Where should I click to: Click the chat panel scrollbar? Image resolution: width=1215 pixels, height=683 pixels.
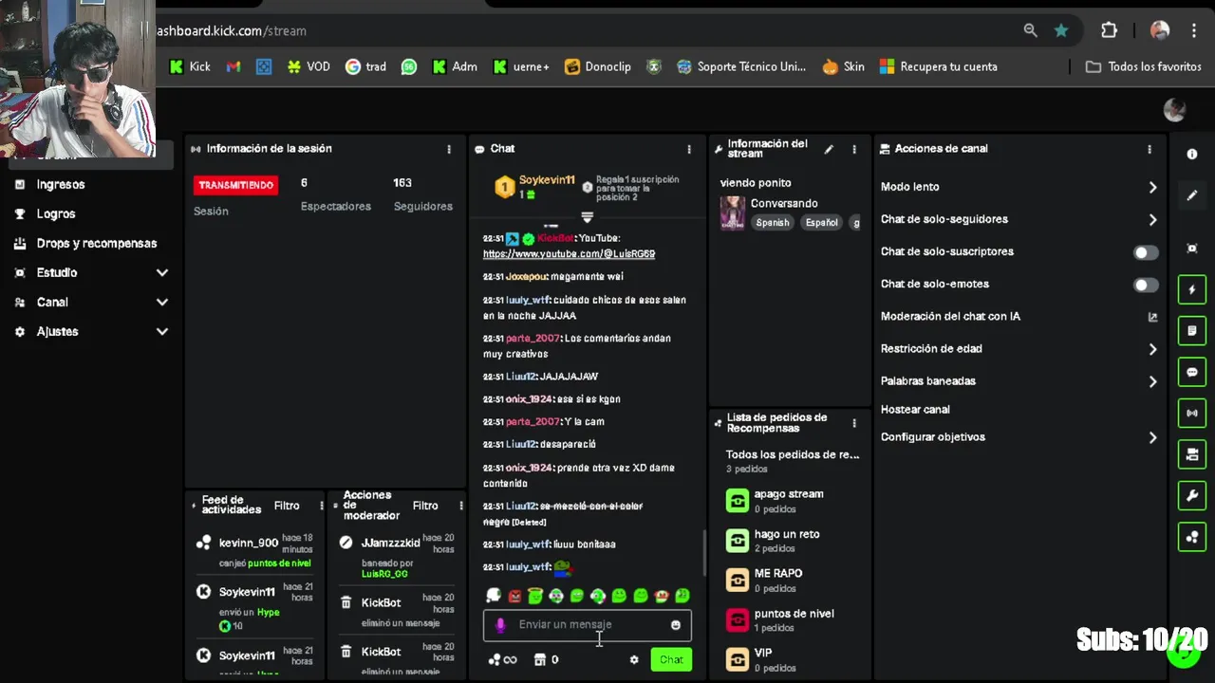(703, 553)
